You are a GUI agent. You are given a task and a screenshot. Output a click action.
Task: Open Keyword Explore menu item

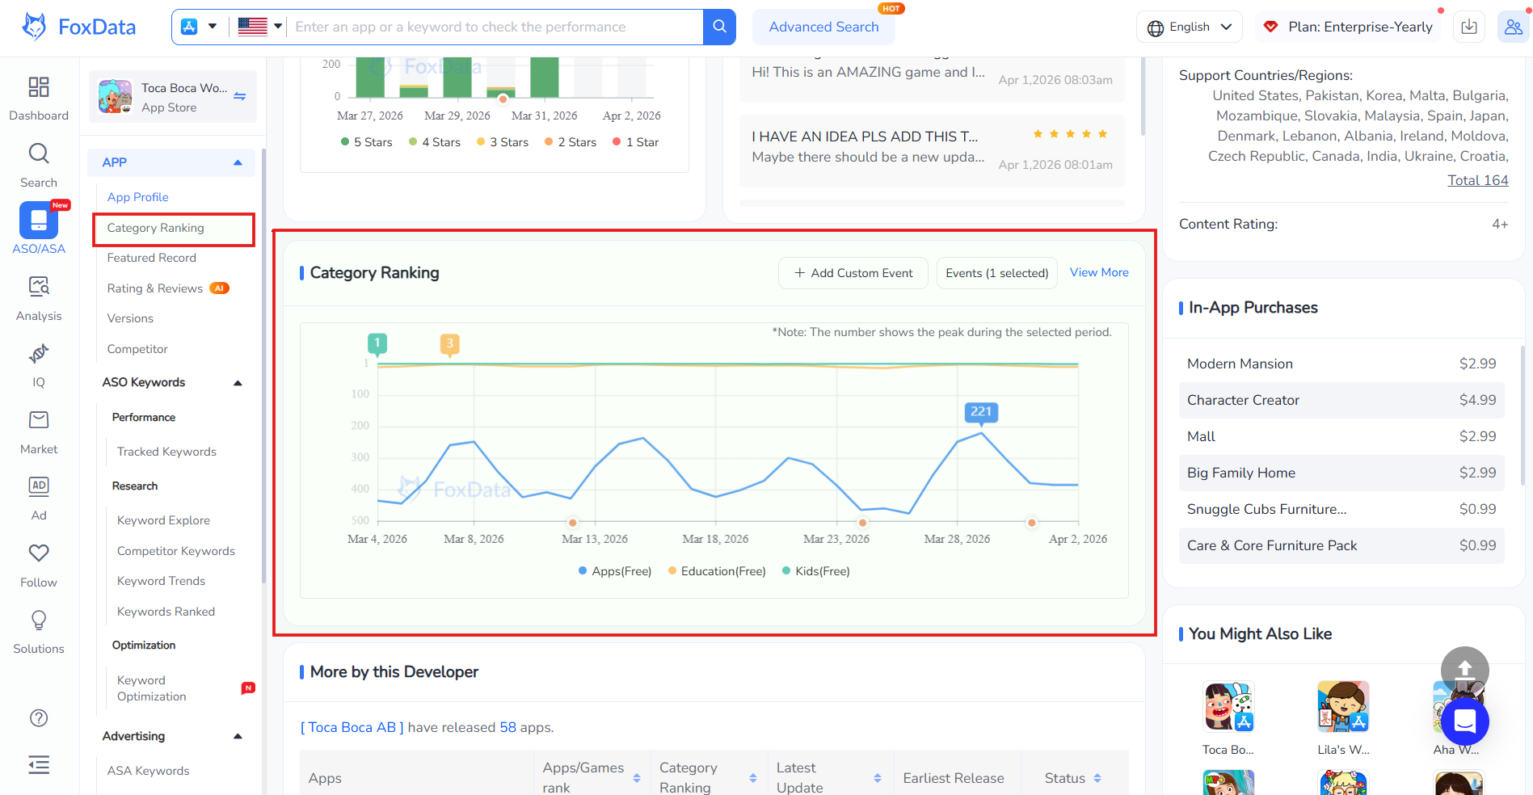(x=163, y=520)
